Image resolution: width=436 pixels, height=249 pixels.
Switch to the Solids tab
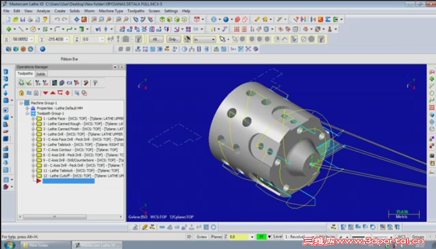[x=41, y=74]
